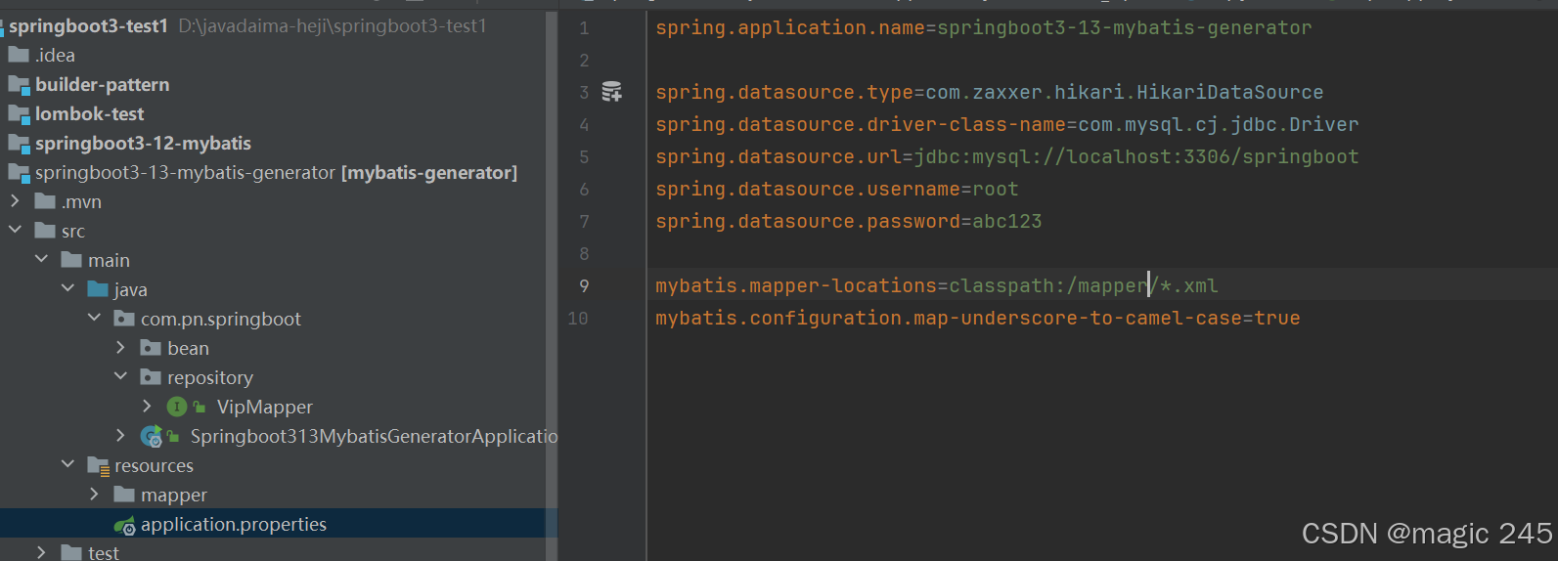Collapse the src folder
This screenshot has height=561, width=1558.
(15, 231)
